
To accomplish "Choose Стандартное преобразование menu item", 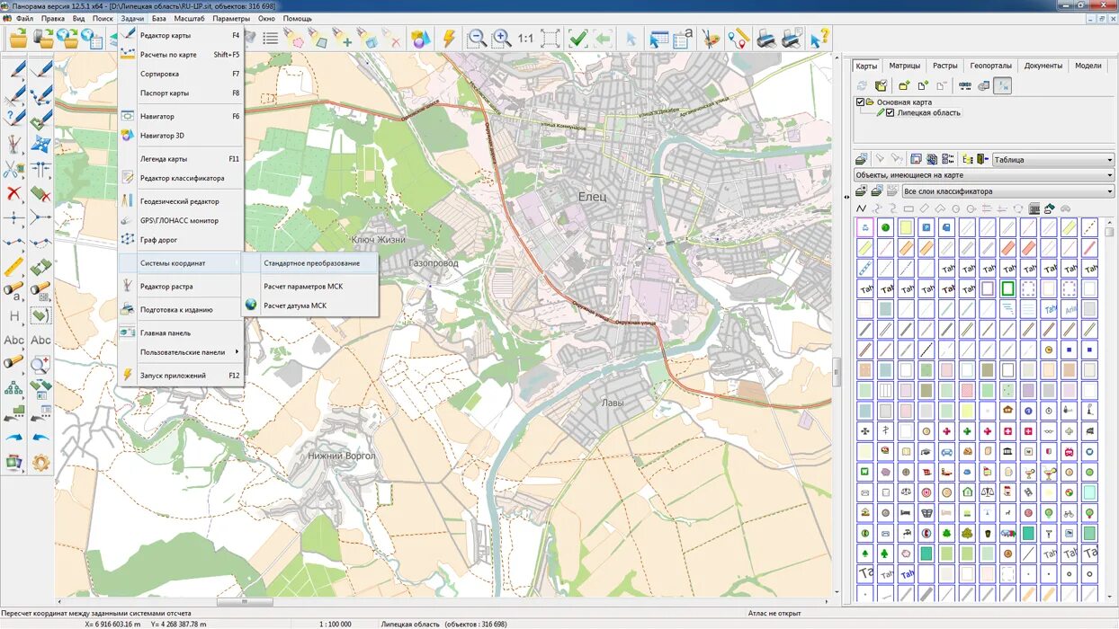I will tap(311, 263).
